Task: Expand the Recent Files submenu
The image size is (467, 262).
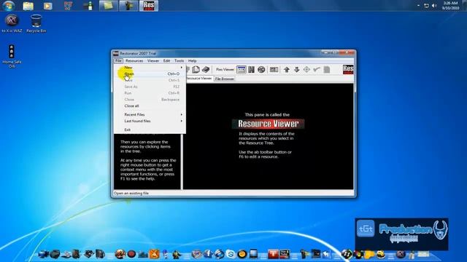Action: (150, 114)
